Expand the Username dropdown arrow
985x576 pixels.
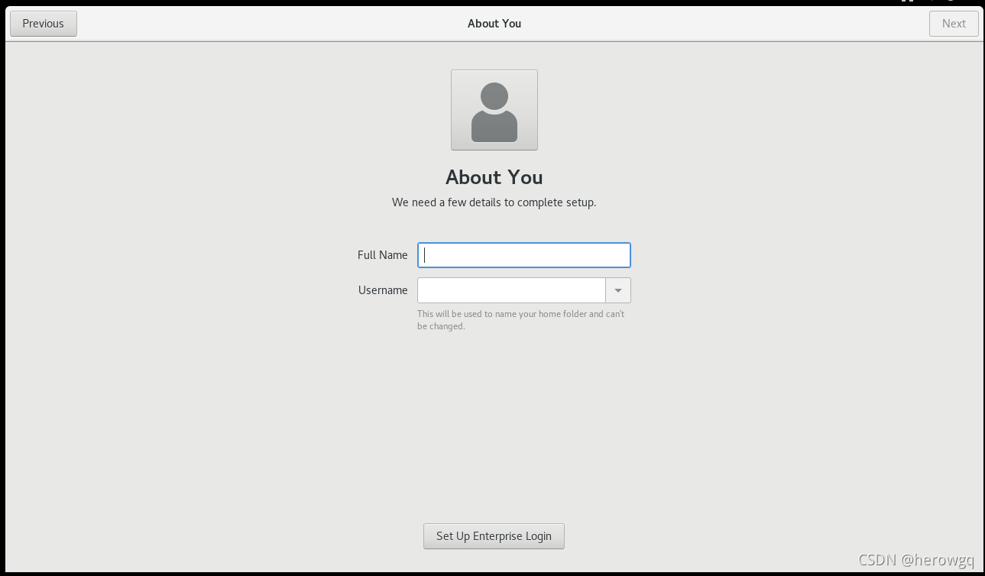[x=618, y=290]
